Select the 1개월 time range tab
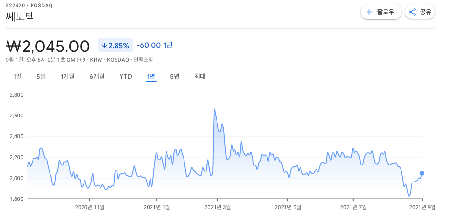Screen dimensions: 451x215 click(67, 77)
